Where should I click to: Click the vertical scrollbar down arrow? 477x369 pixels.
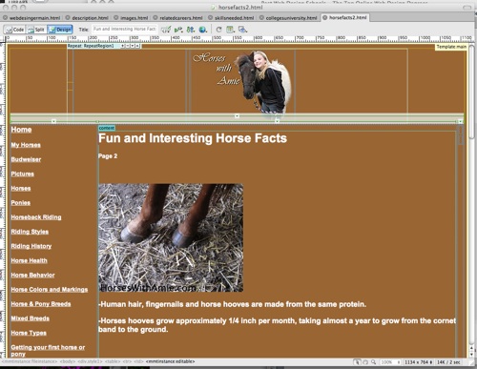pos(471,354)
